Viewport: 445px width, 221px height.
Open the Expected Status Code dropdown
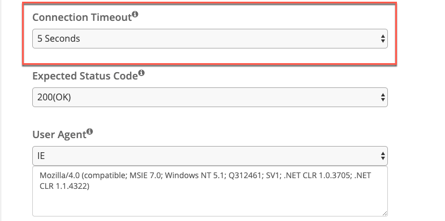click(210, 98)
